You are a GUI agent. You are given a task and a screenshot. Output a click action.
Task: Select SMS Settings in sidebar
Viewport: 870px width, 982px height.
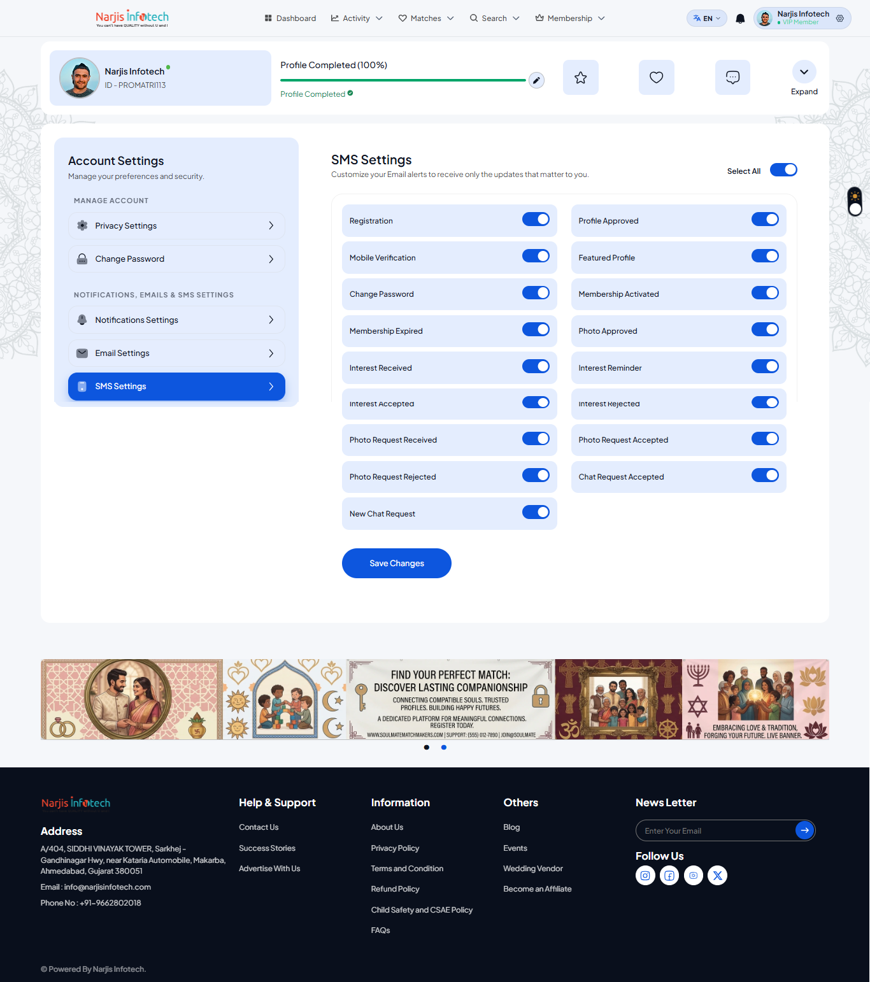click(176, 387)
